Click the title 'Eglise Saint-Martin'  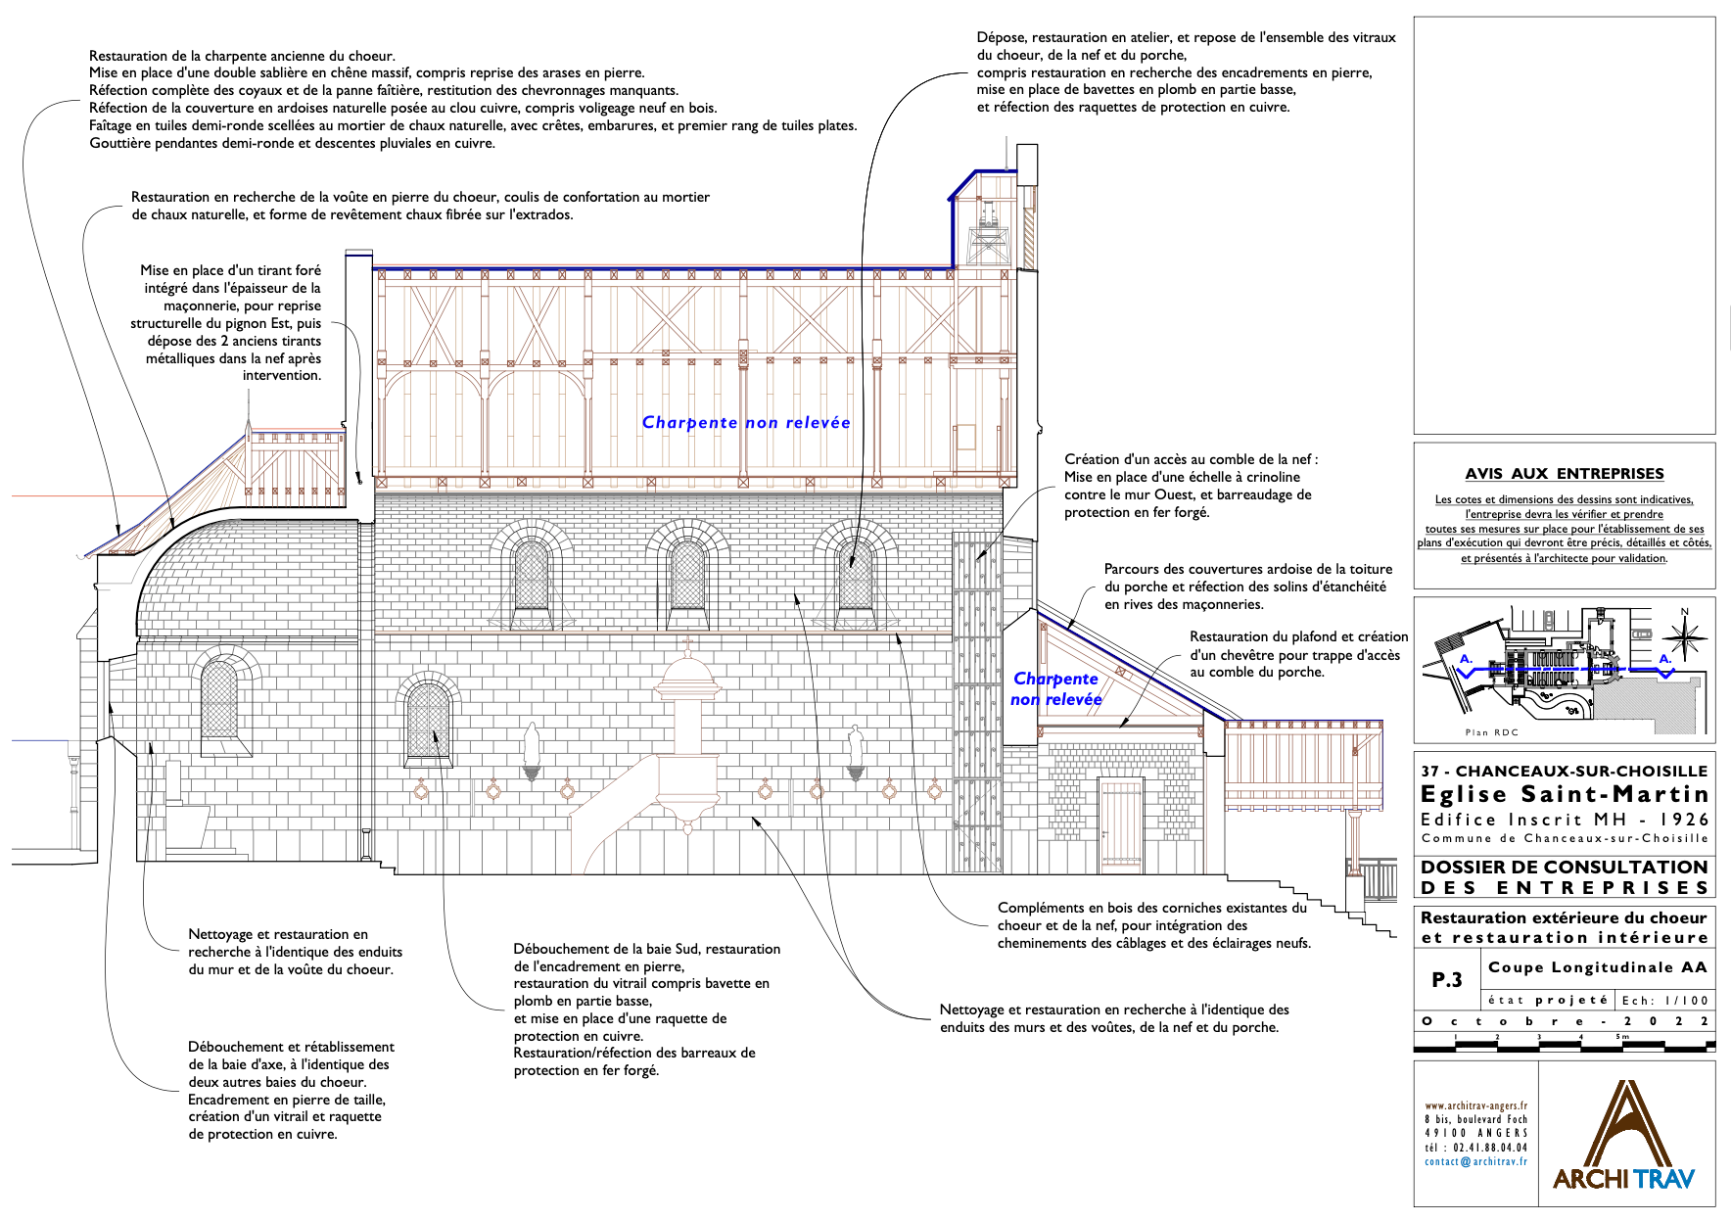point(1565,794)
